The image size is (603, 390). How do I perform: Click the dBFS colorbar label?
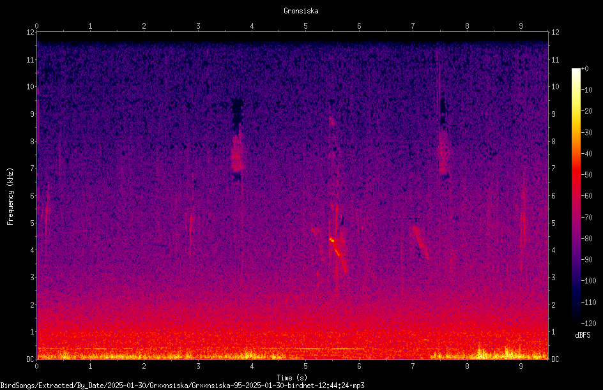pyautogui.click(x=583, y=335)
